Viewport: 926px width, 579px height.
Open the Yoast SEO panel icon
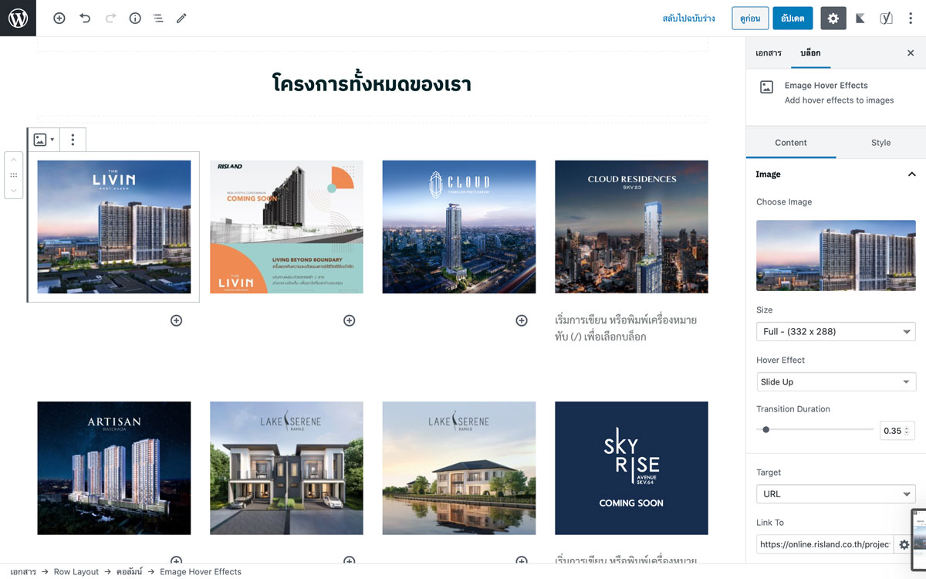(x=886, y=18)
